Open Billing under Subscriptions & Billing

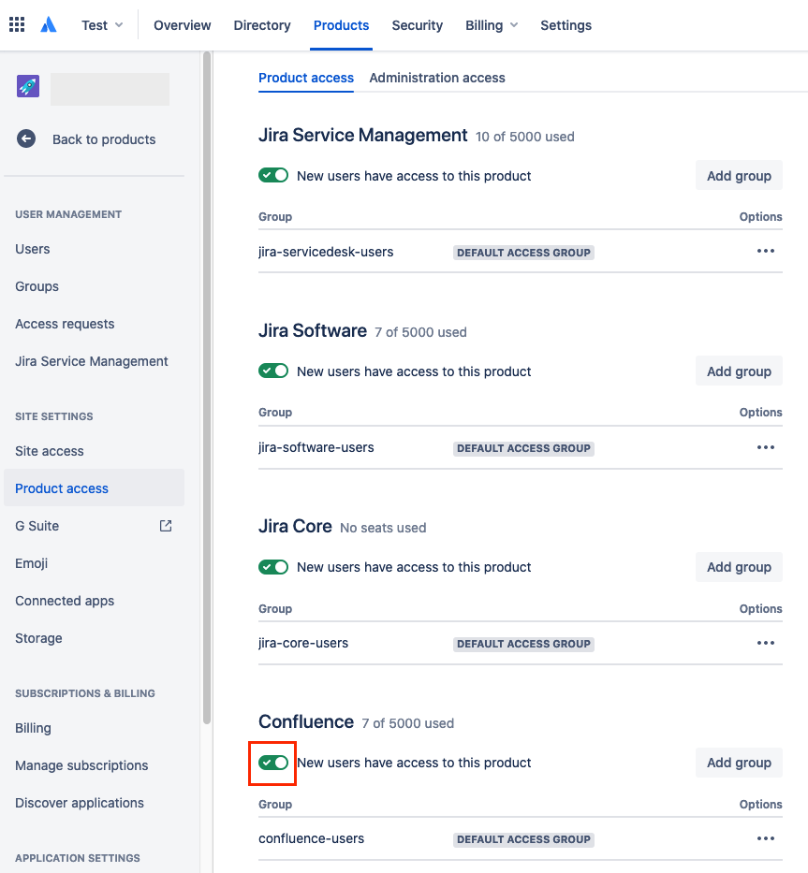33,728
